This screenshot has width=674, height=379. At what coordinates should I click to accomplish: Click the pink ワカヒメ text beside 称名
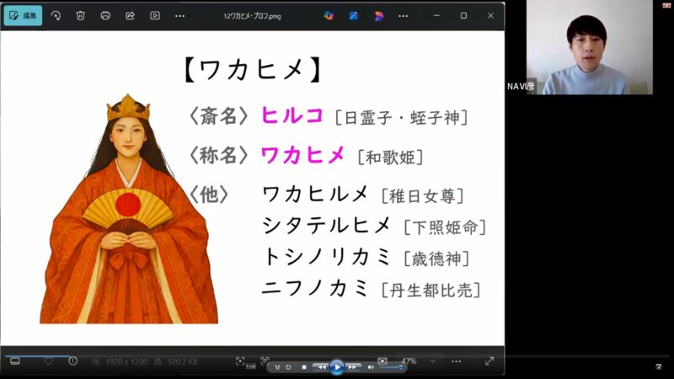click(x=303, y=155)
